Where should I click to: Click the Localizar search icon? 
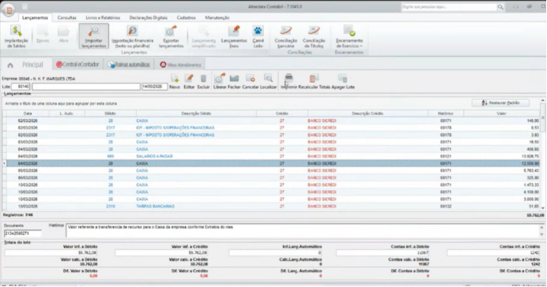point(268,82)
